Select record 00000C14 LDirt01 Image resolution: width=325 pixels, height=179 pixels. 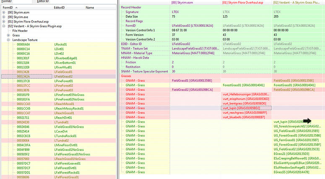[58, 49]
